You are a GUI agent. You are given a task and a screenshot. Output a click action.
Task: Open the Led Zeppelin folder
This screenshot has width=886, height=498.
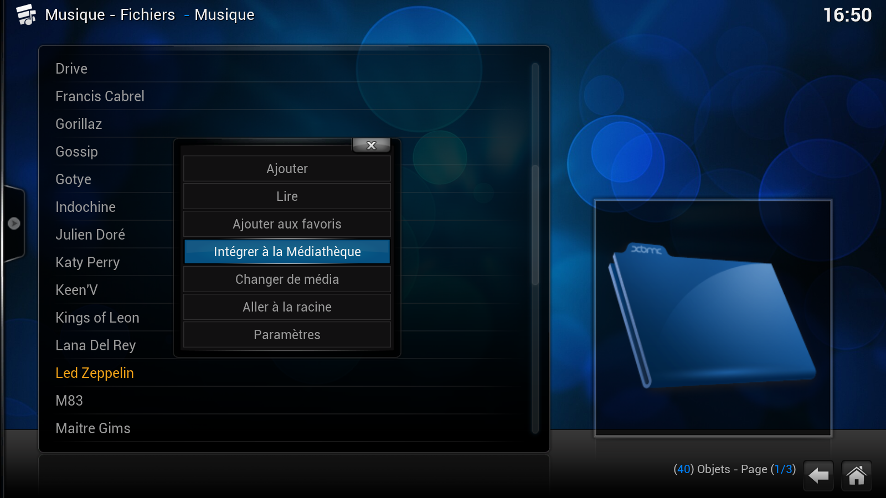click(95, 373)
